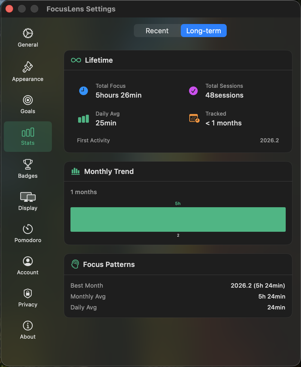Click the First Activity date 2026.2
301x367 pixels.
pos(270,140)
